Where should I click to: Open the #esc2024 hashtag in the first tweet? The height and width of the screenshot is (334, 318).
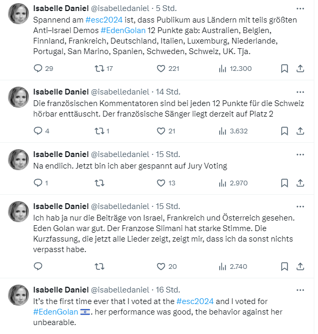click(x=104, y=20)
